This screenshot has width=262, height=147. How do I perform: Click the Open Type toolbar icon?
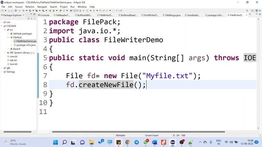pos(60,11)
